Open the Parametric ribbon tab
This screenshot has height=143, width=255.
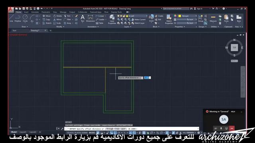(46, 12)
